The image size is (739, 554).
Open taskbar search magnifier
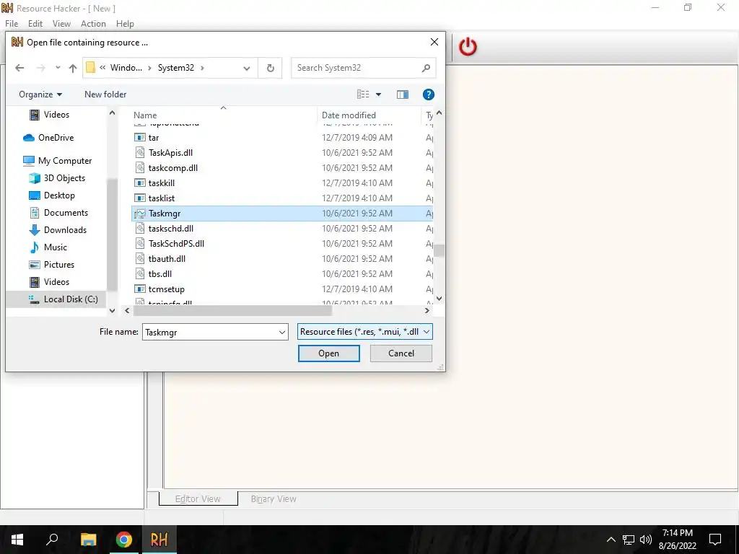click(52, 540)
